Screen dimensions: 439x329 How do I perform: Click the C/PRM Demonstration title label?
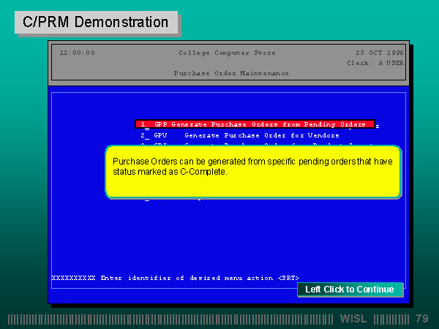96,22
